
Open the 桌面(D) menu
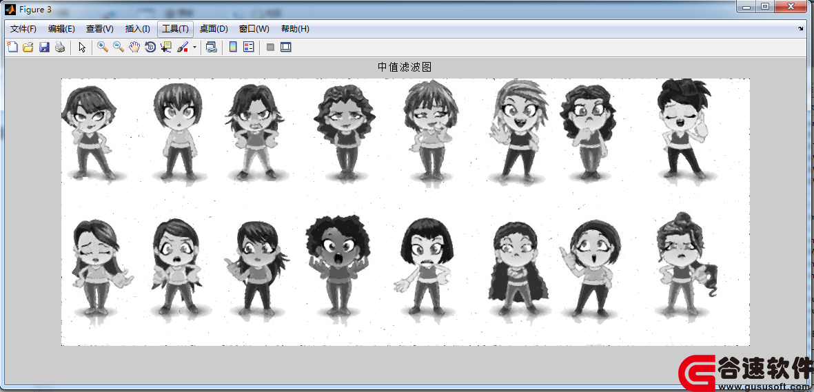pos(214,29)
